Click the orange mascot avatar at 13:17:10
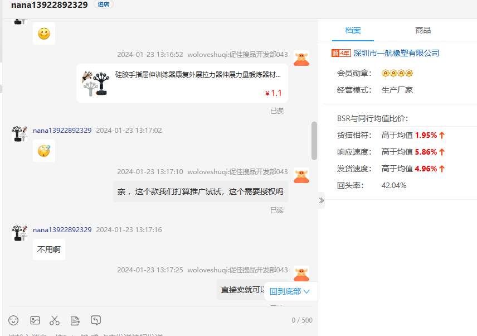This screenshot has width=477, height=336. (301, 175)
